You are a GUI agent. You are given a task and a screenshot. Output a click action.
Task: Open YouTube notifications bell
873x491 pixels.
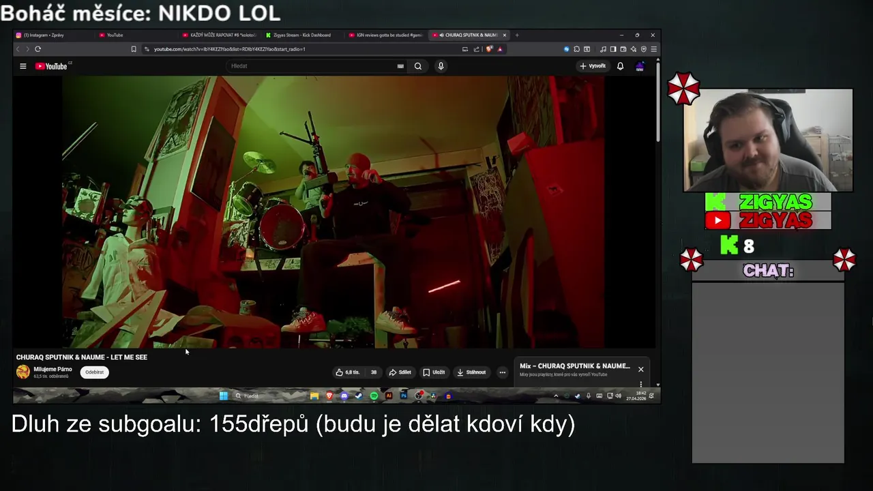coord(620,66)
